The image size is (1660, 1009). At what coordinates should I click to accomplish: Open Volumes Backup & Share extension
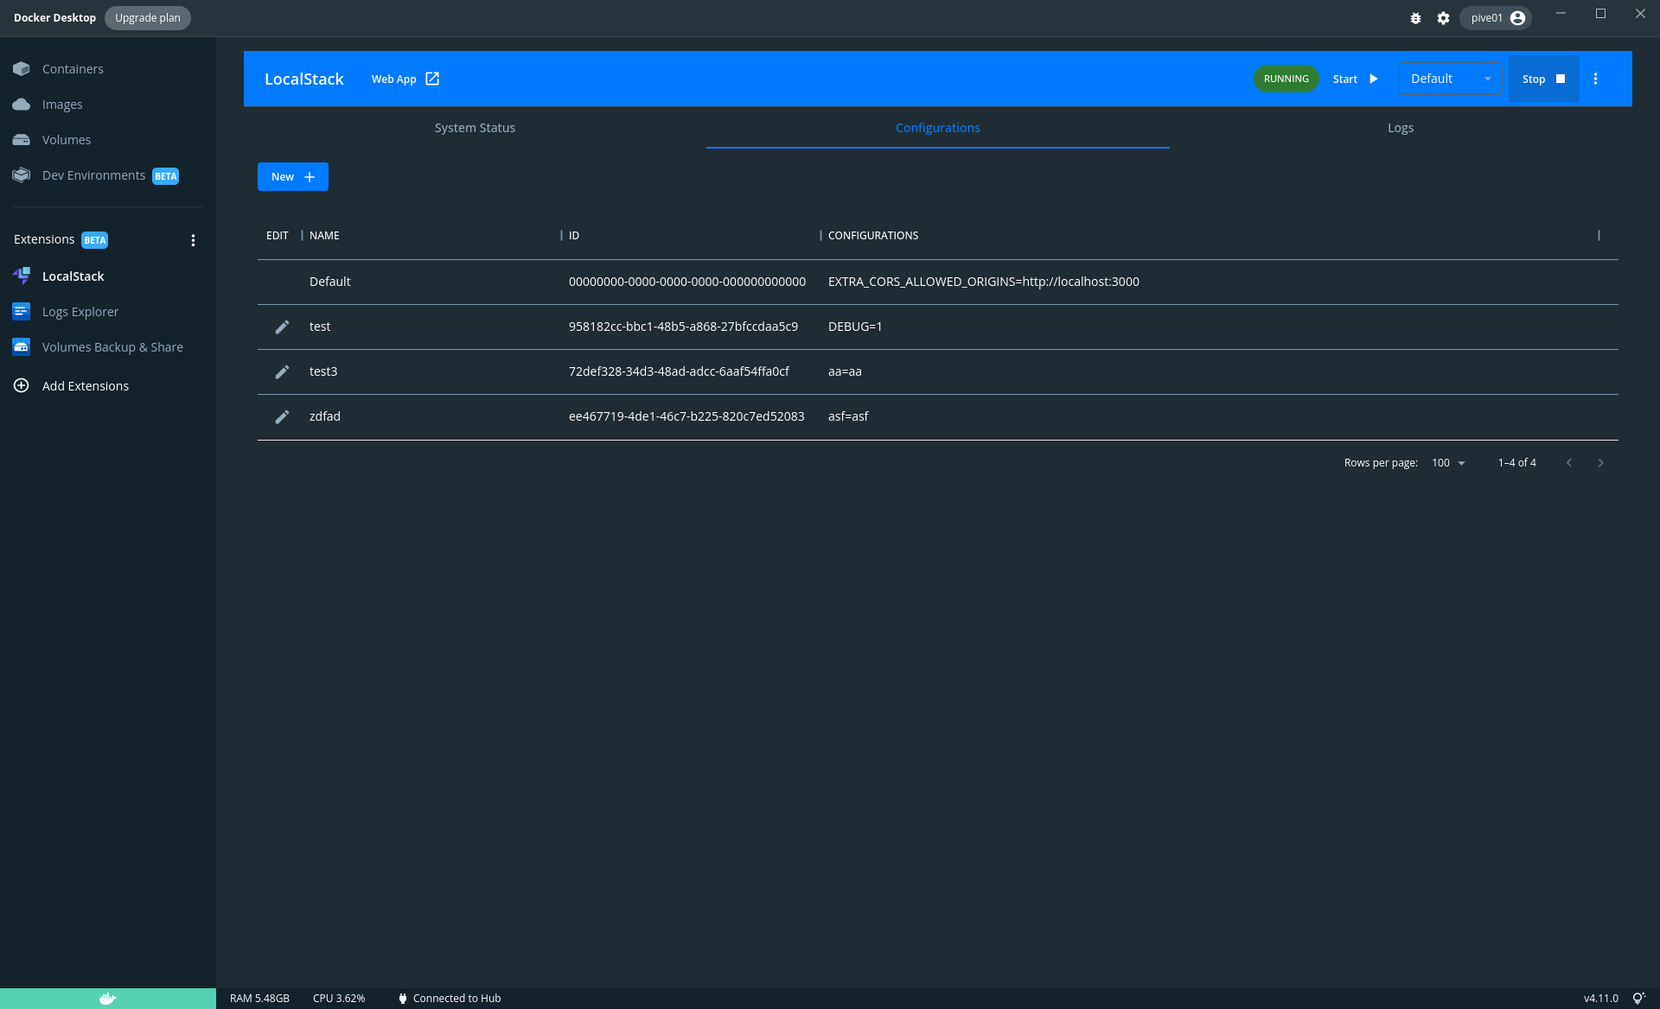(112, 347)
